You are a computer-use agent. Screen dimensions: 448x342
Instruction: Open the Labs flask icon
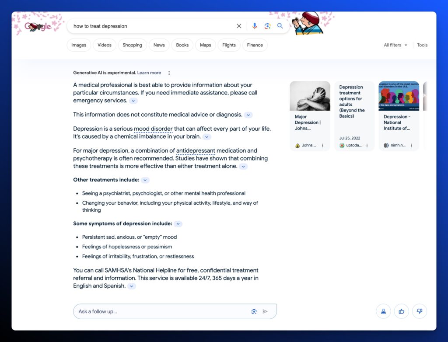pyautogui.click(x=383, y=311)
